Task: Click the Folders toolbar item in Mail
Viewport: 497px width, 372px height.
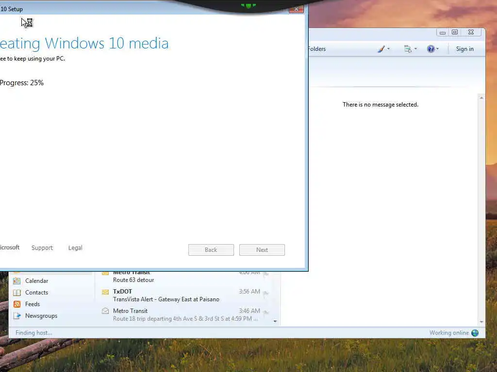Action: (x=317, y=49)
